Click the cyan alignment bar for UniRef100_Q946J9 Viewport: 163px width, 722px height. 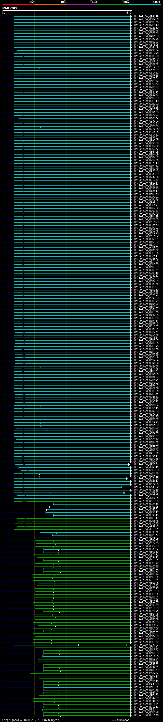coord(73,17)
